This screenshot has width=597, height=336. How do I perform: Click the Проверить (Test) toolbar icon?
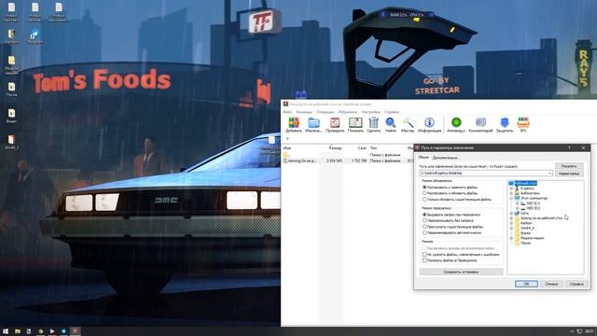[335, 124]
